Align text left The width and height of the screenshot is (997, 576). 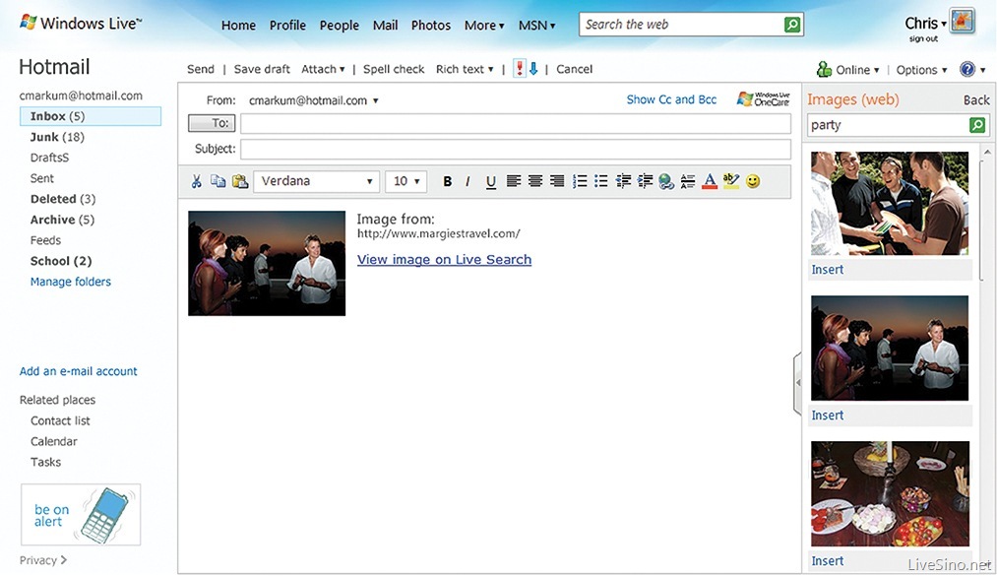[514, 181]
